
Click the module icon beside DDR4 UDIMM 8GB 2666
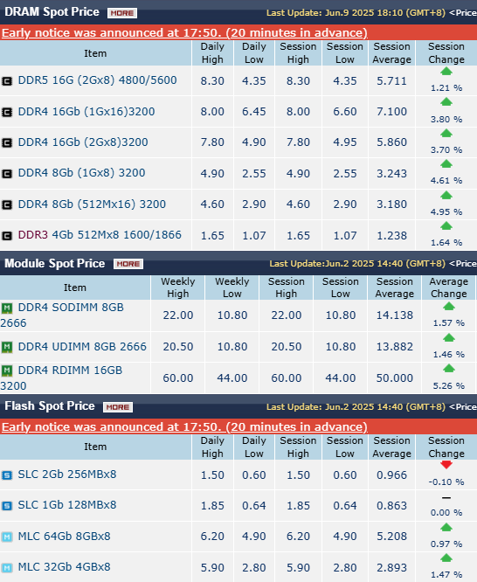coord(7,347)
